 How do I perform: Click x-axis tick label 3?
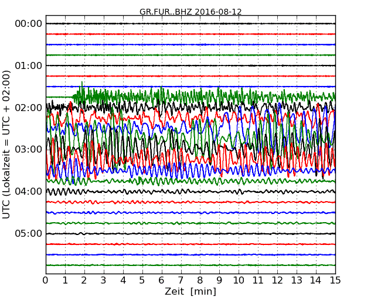point(104,280)
